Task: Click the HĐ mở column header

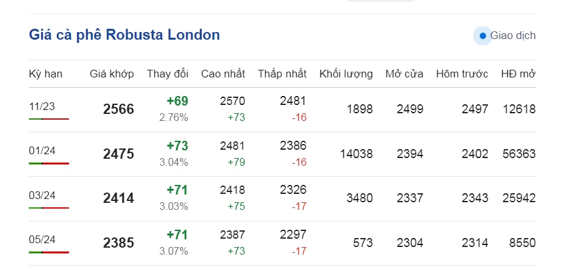Action: [518, 74]
